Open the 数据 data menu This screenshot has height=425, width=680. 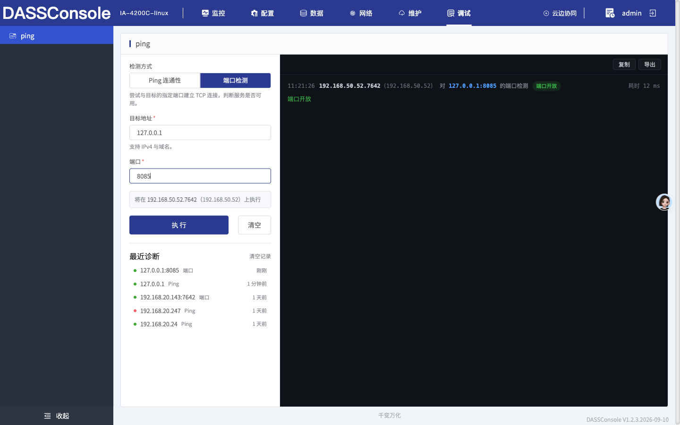pos(312,13)
